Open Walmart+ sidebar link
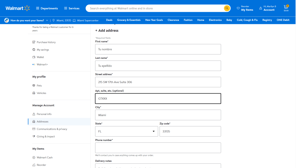This screenshot has width=296, height=168. (42, 65)
